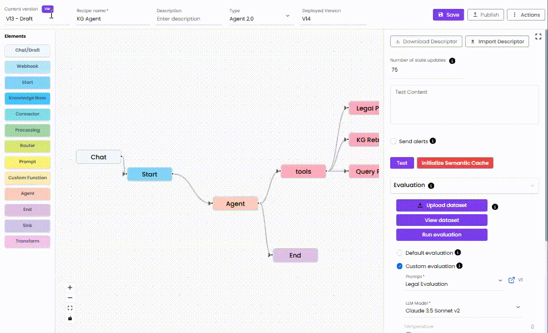The width and height of the screenshot is (548, 333).
Task: Zoom in on the canvas
Action: coord(69,287)
